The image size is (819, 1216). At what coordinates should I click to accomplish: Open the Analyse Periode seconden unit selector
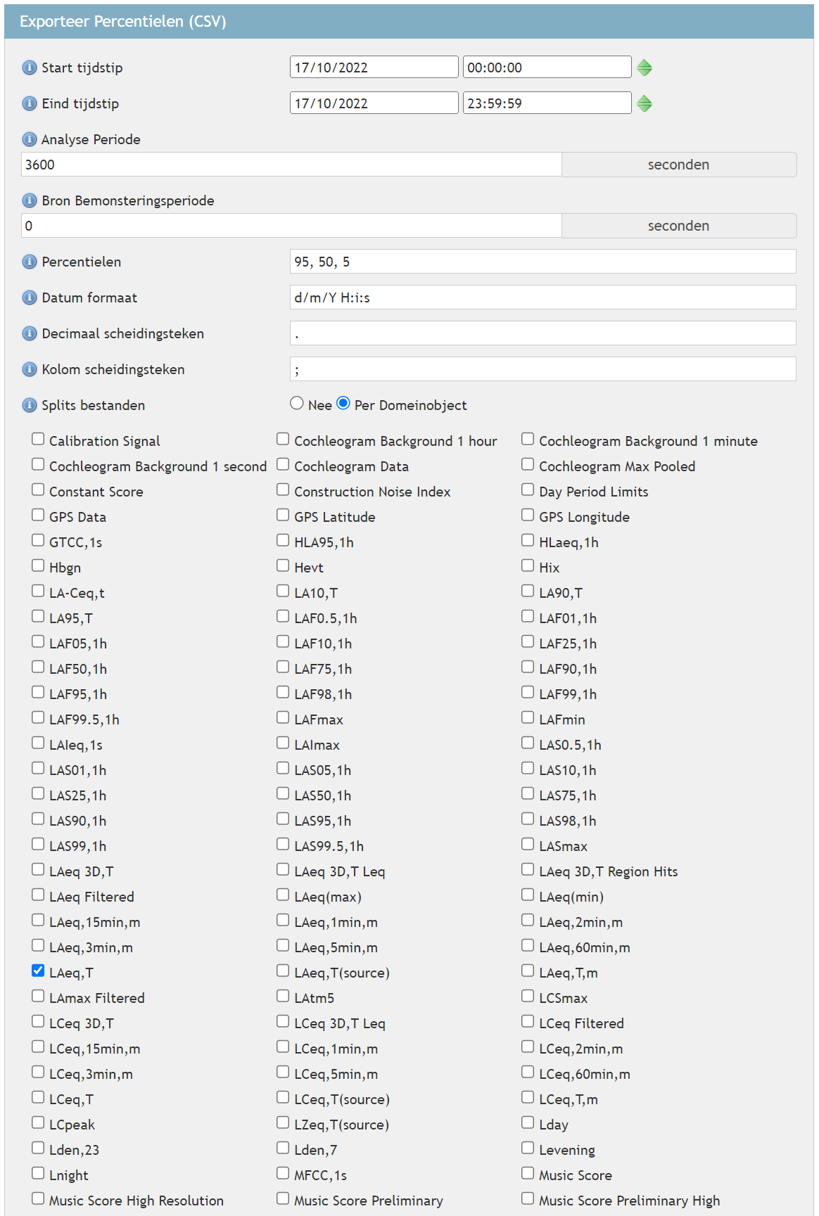pos(678,165)
